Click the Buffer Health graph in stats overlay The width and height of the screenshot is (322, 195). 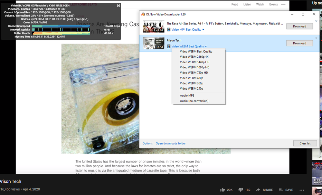(61, 33)
